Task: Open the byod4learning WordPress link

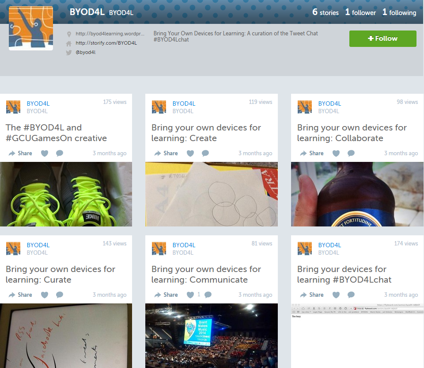Action: [110, 34]
